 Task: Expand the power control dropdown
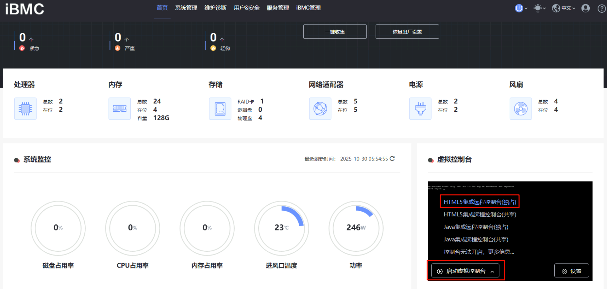pos(521,8)
